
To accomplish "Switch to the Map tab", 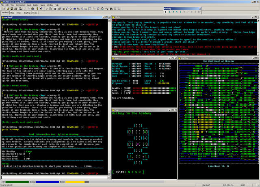I will (x=12, y=13).
